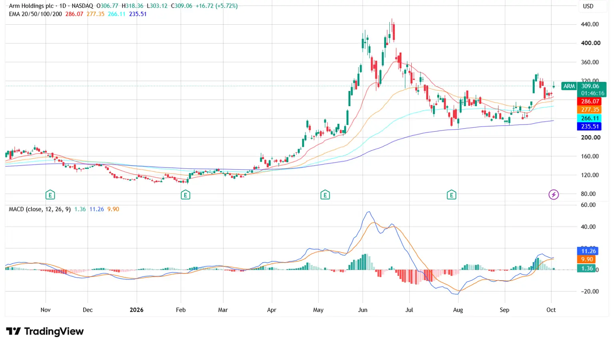Click the Aug label on time axis

coord(458,310)
